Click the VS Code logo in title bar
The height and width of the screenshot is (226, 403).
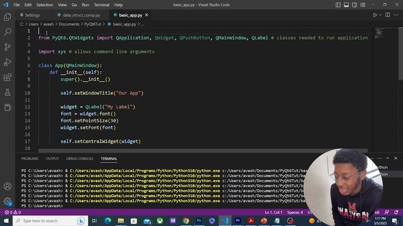tap(6, 4)
